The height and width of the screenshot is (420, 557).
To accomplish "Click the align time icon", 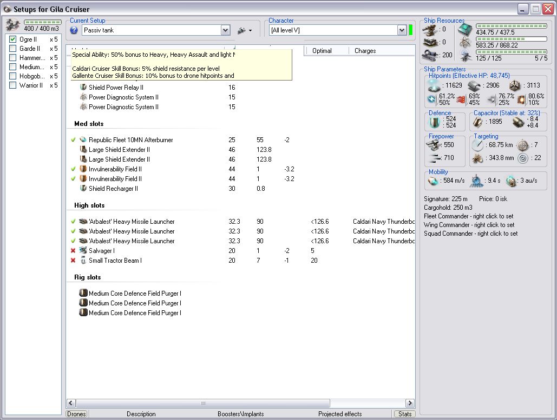I will coord(476,181).
